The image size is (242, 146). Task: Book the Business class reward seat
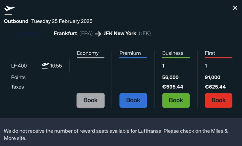coord(176,100)
